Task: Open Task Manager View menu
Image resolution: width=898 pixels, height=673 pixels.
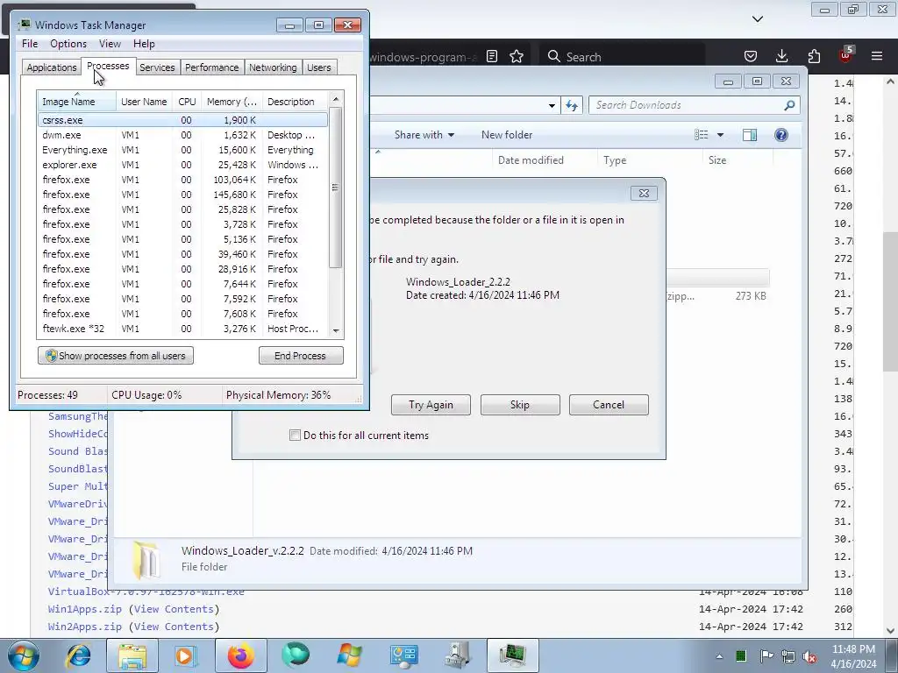Action: [x=110, y=44]
